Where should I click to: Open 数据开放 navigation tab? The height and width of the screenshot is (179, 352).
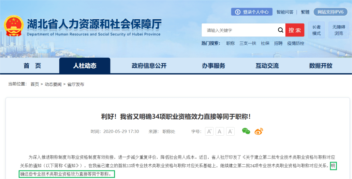[321, 66]
